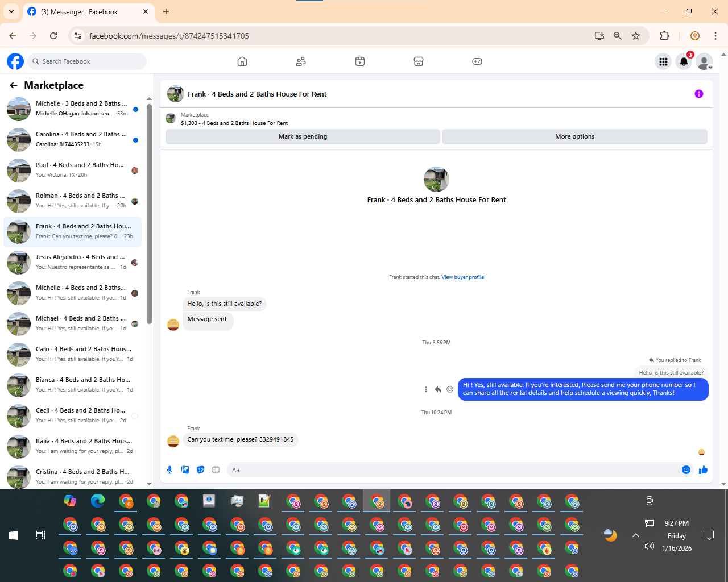Click the Search Facebook field
The image size is (728, 582).
[x=87, y=61]
